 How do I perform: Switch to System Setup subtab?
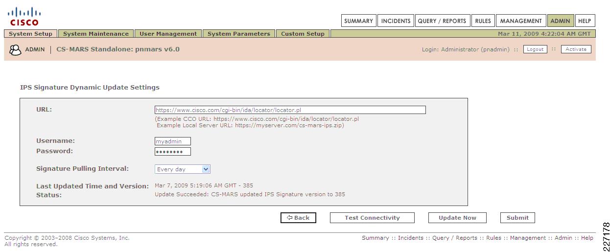(30, 34)
